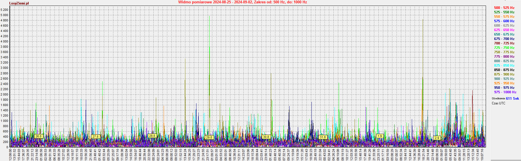Select the 975 - 1000 Hz legend item

pyautogui.click(x=505, y=92)
